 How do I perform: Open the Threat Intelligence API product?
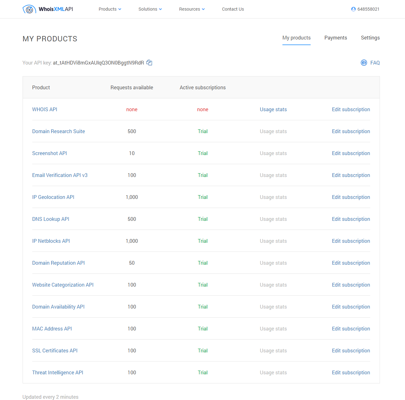[58, 372]
